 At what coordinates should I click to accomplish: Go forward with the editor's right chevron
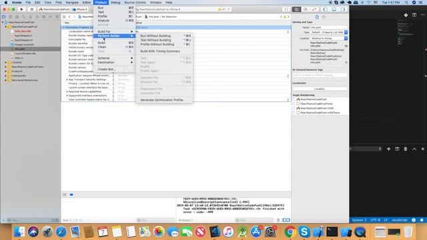click(74, 17)
